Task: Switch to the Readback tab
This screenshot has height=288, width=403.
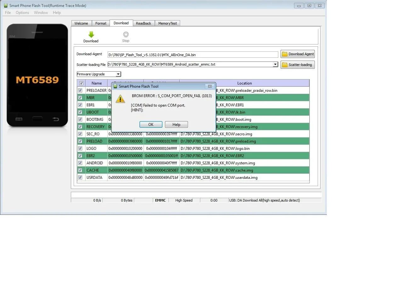Action: [x=144, y=23]
